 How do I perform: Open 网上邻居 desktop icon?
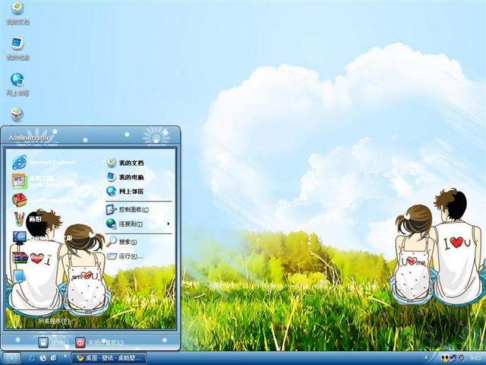(17, 84)
